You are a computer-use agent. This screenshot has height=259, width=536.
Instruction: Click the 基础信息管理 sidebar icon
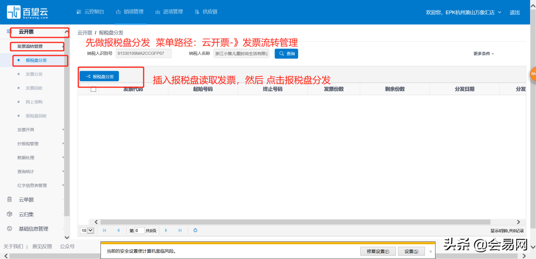pos(9,229)
